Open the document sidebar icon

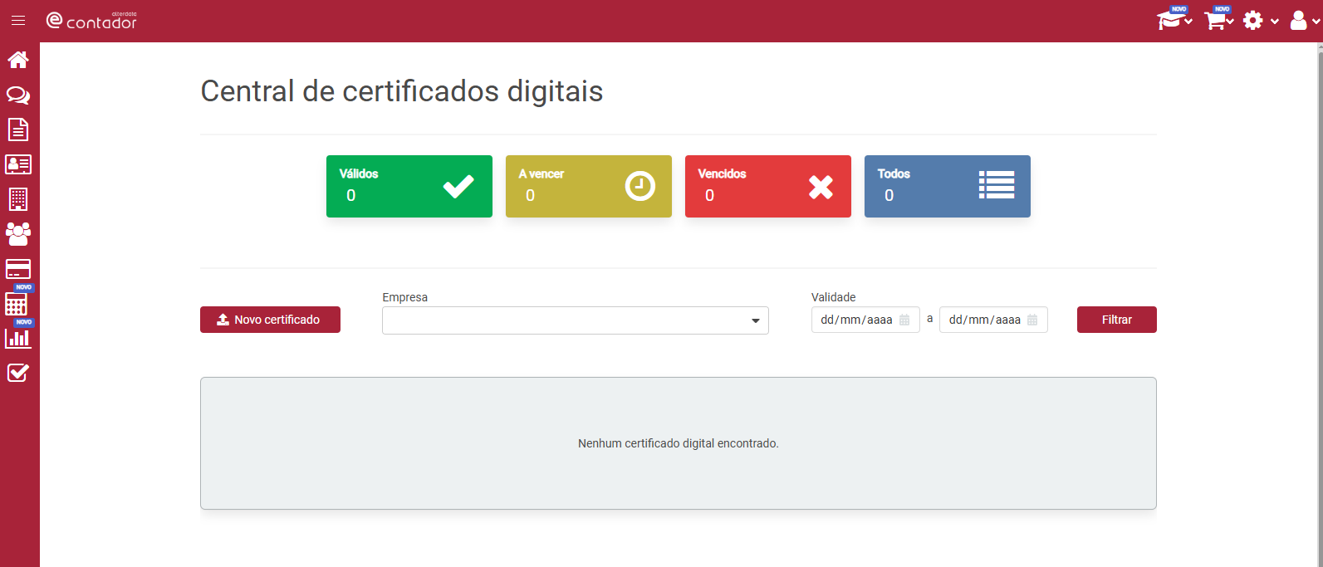point(18,130)
